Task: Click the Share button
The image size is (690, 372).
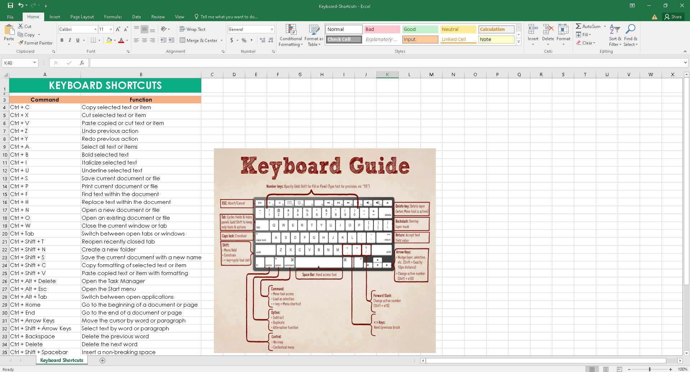Action: [673, 17]
